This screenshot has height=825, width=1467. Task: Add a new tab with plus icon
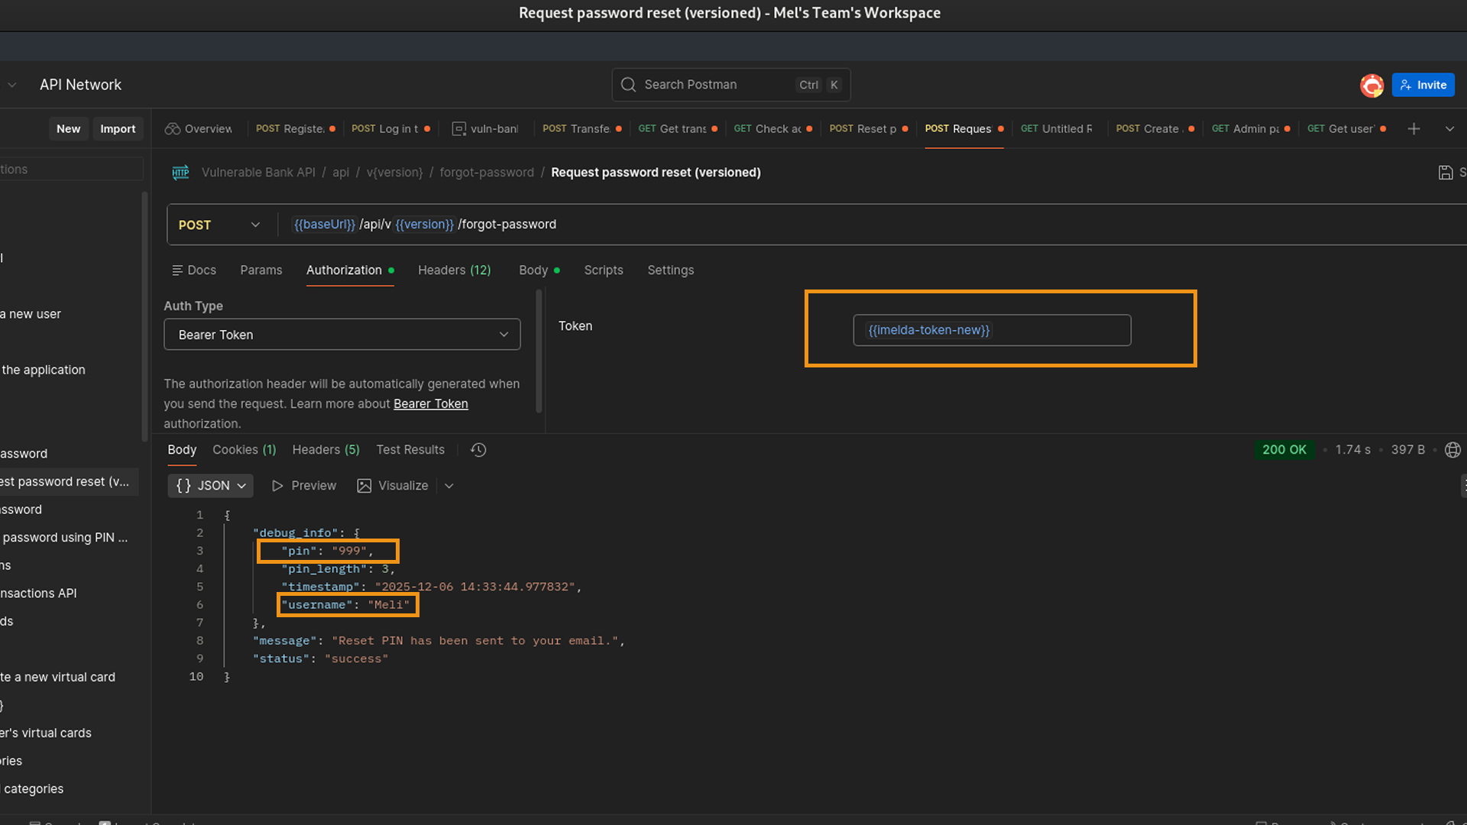point(1414,129)
